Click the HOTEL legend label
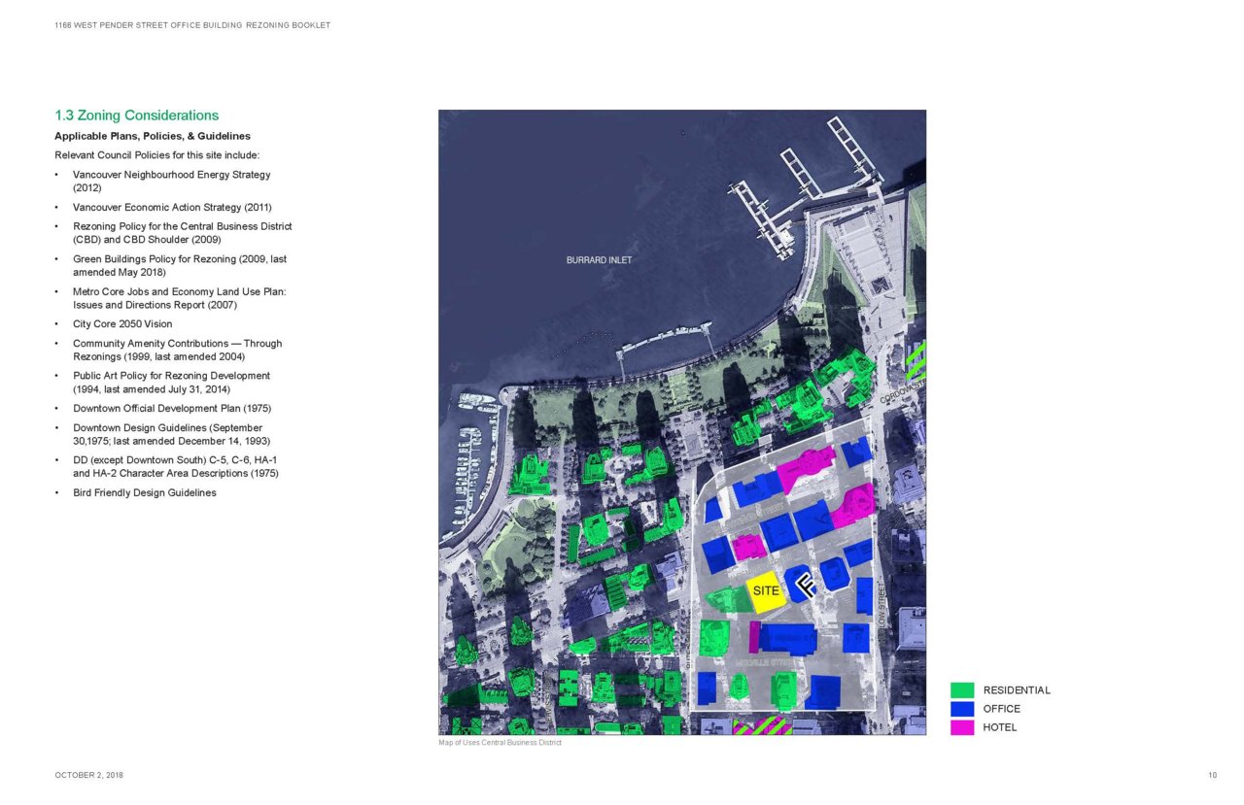 click(x=1000, y=727)
